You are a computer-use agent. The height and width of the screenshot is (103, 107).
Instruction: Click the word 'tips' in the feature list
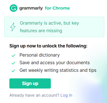point(93,70)
